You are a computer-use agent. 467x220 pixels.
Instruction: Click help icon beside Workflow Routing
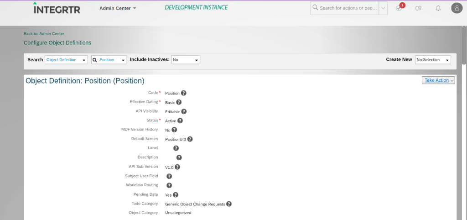point(169,185)
